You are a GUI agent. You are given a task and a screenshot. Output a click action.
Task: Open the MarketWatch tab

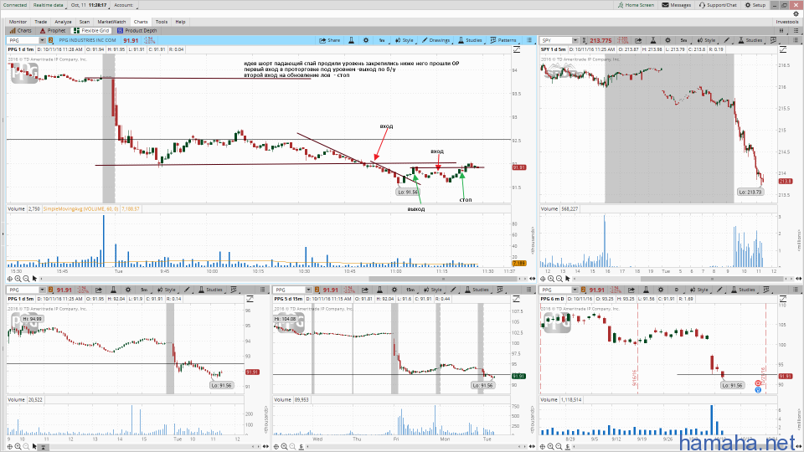point(111,22)
